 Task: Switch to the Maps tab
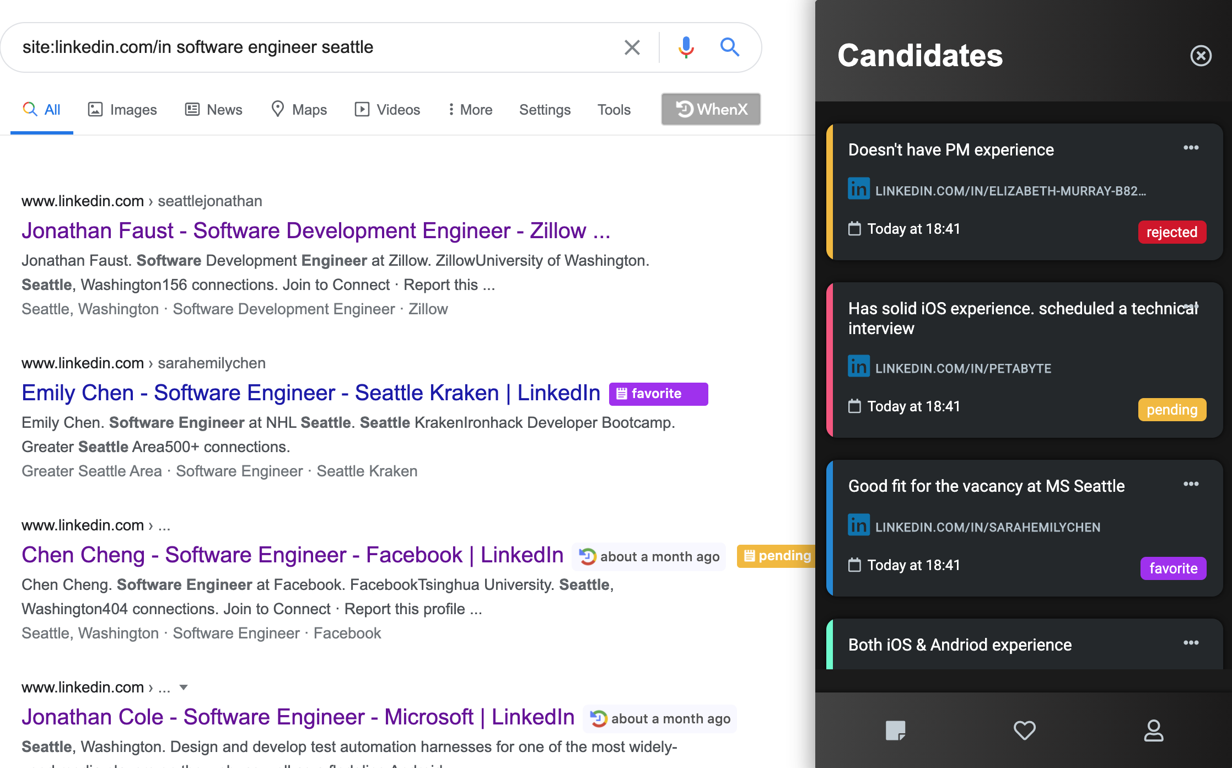[x=299, y=110]
